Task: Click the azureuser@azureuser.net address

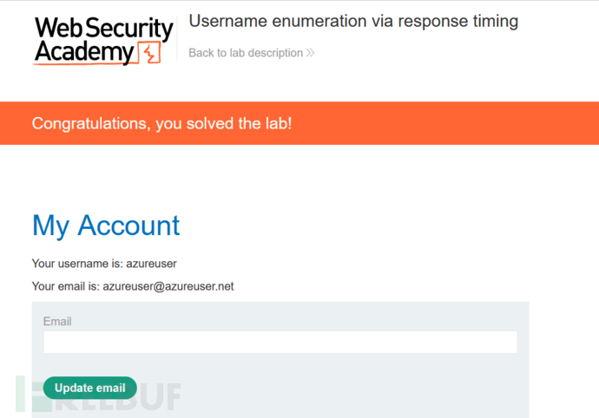Action: coord(168,286)
